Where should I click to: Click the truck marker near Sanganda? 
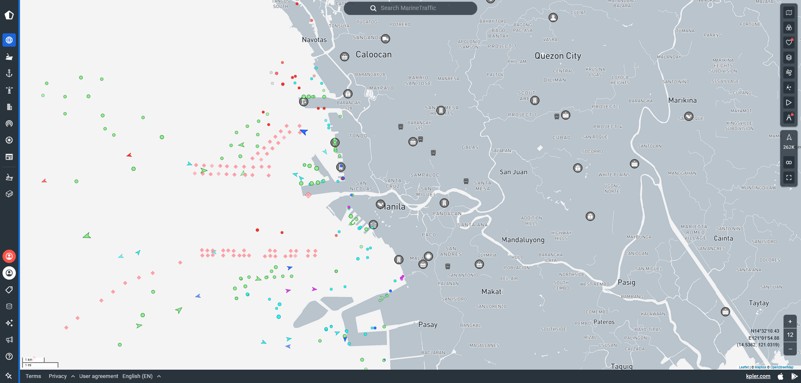tap(385, 39)
